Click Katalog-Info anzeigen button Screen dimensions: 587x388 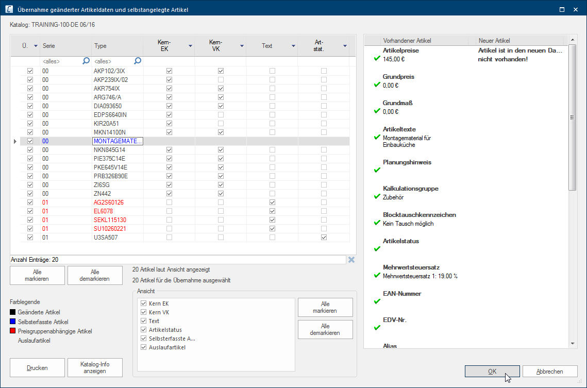click(95, 368)
